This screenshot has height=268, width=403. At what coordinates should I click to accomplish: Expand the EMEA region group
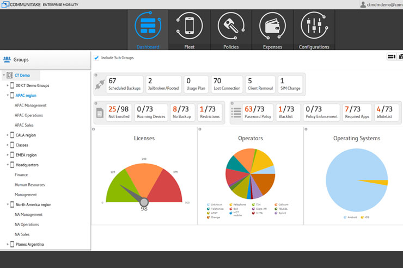tap(8, 155)
